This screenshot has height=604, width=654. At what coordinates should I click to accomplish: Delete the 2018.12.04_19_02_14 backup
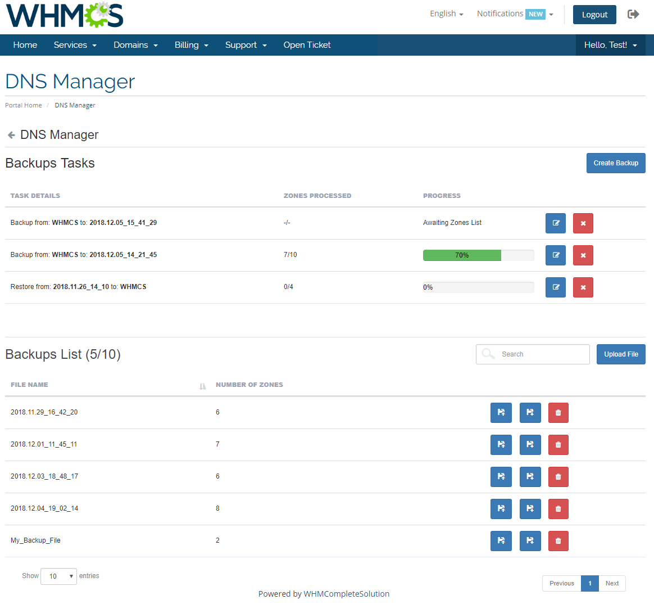click(558, 508)
